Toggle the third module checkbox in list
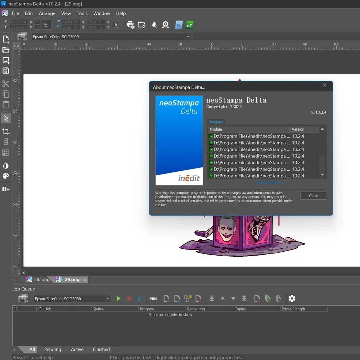 pos(211,149)
